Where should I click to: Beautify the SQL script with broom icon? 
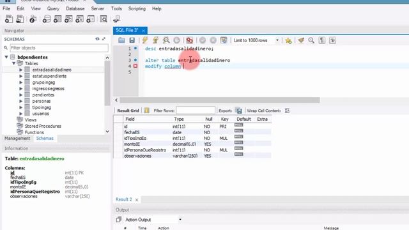coord(301,40)
